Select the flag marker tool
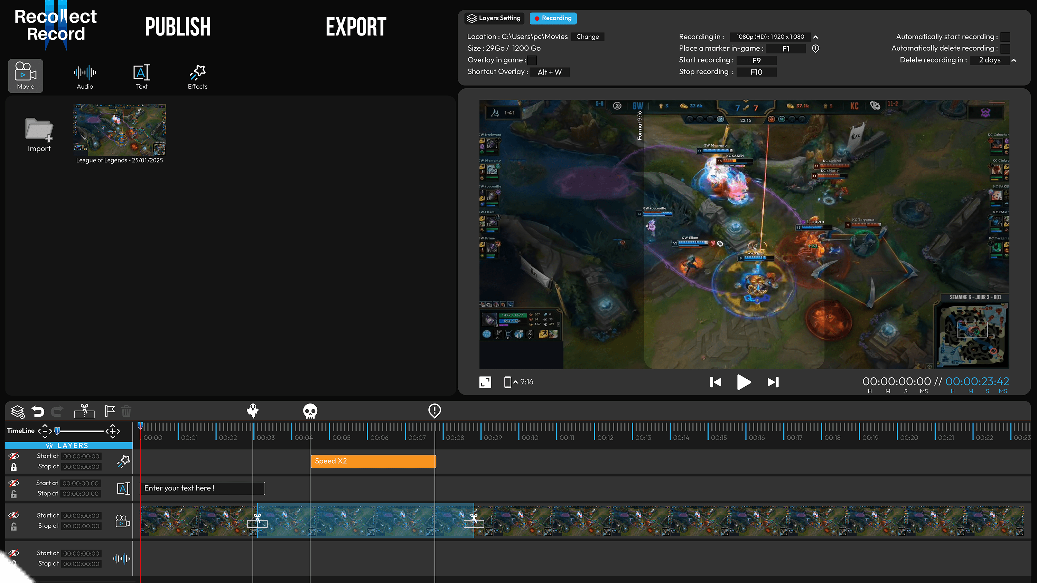The height and width of the screenshot is (583, 1037). pyautogui.click(x=110, y=411)
